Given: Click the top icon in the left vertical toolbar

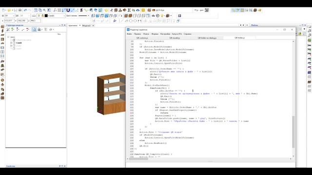Looking at the screenshot, I should tap(2, 27).
